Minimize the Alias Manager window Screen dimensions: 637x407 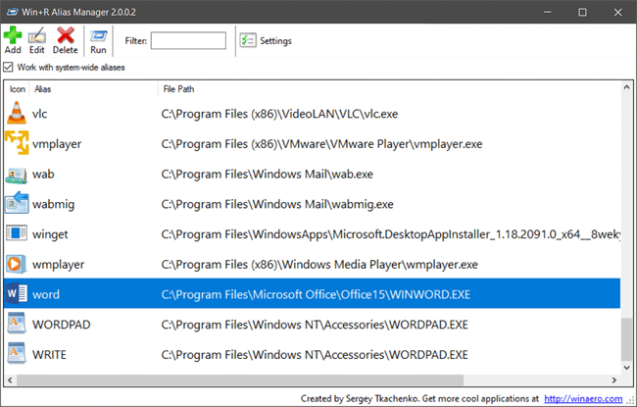click(547, 12)
